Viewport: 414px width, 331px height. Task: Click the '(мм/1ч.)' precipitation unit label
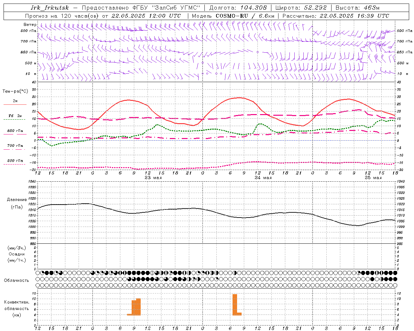[x=17, y=260]
